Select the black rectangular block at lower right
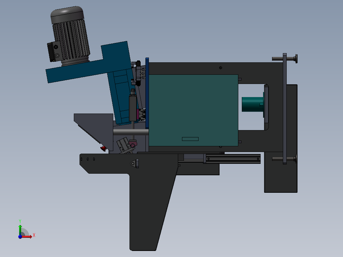This screenshot has width=343, height=257. pos(281,173)
